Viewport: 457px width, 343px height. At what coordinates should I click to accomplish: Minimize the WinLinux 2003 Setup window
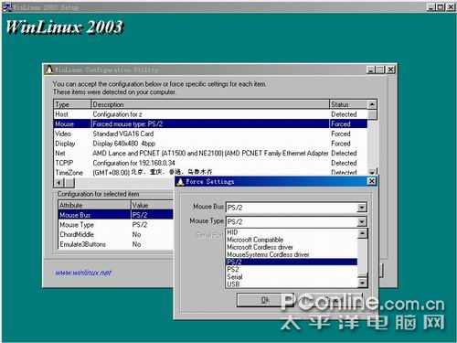click(430, 7)
